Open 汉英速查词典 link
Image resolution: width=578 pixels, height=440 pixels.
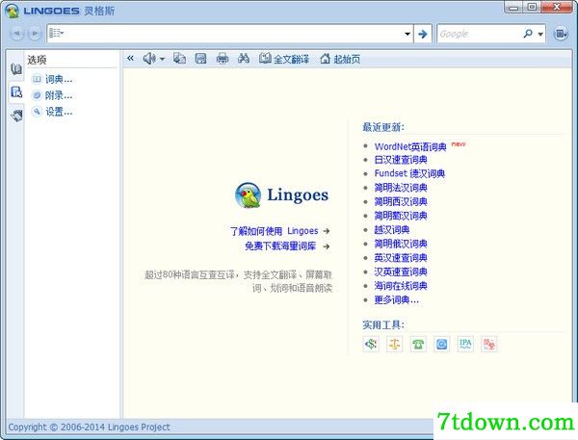point(401,272)
